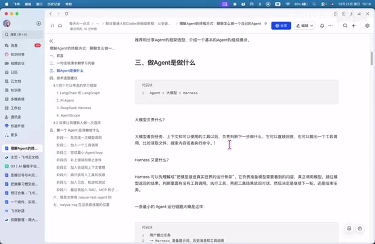
Task: Jump to outline 4. AgentScope
Action: coord(68,115)
